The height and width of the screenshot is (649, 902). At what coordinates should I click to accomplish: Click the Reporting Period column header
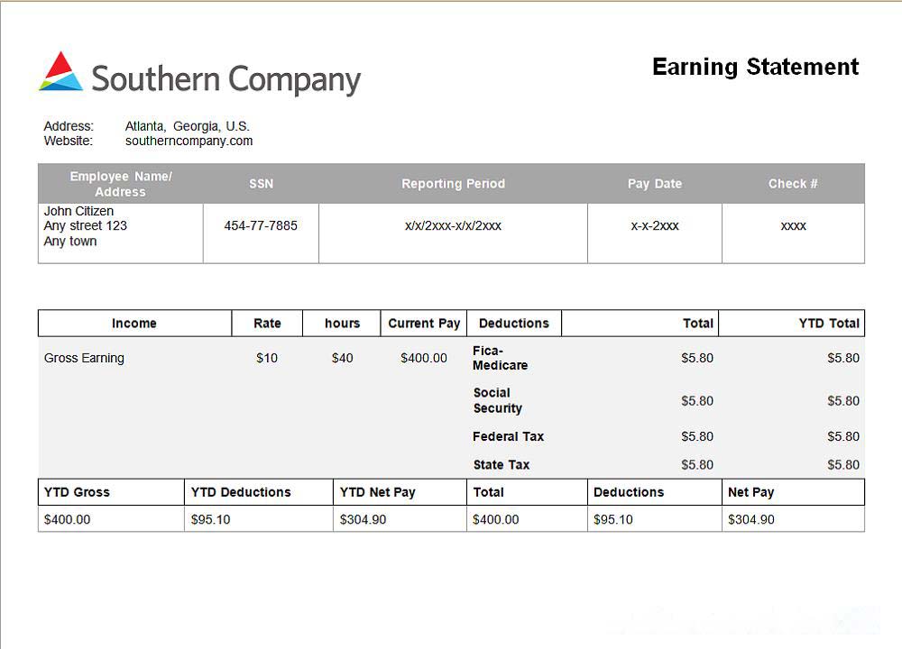[453, 184]
